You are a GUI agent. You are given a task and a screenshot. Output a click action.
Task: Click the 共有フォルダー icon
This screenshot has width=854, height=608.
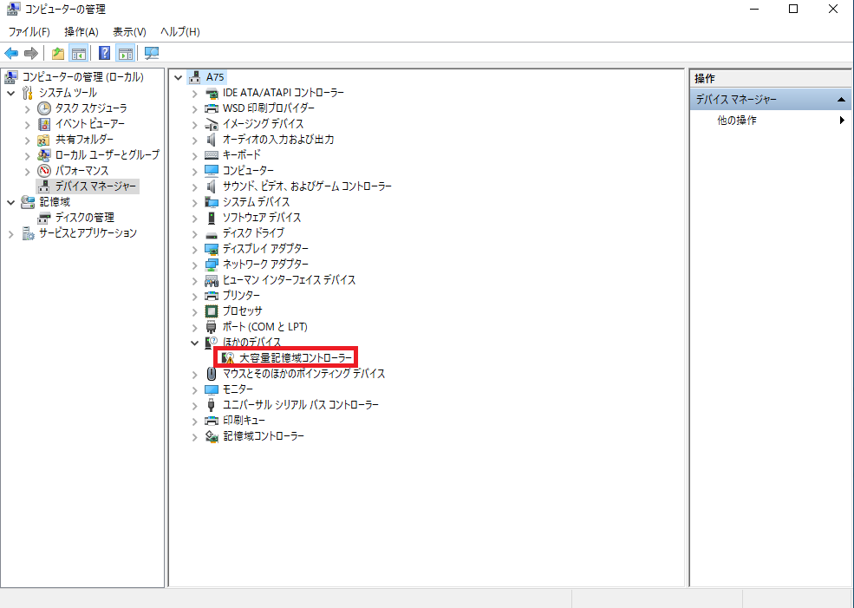coord(43,140)
